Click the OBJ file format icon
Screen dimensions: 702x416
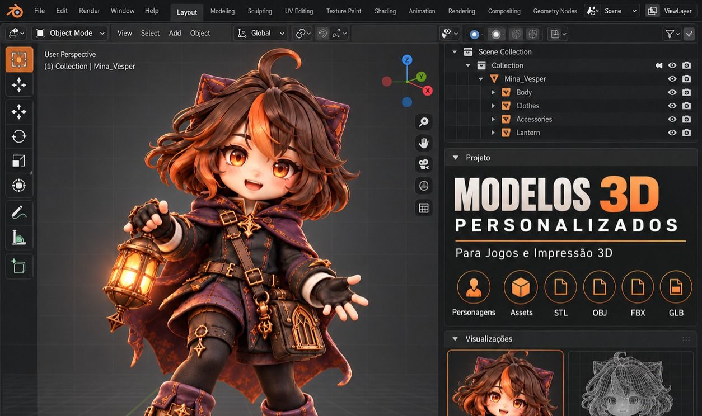pyautogui.click(x=600, y=287)
